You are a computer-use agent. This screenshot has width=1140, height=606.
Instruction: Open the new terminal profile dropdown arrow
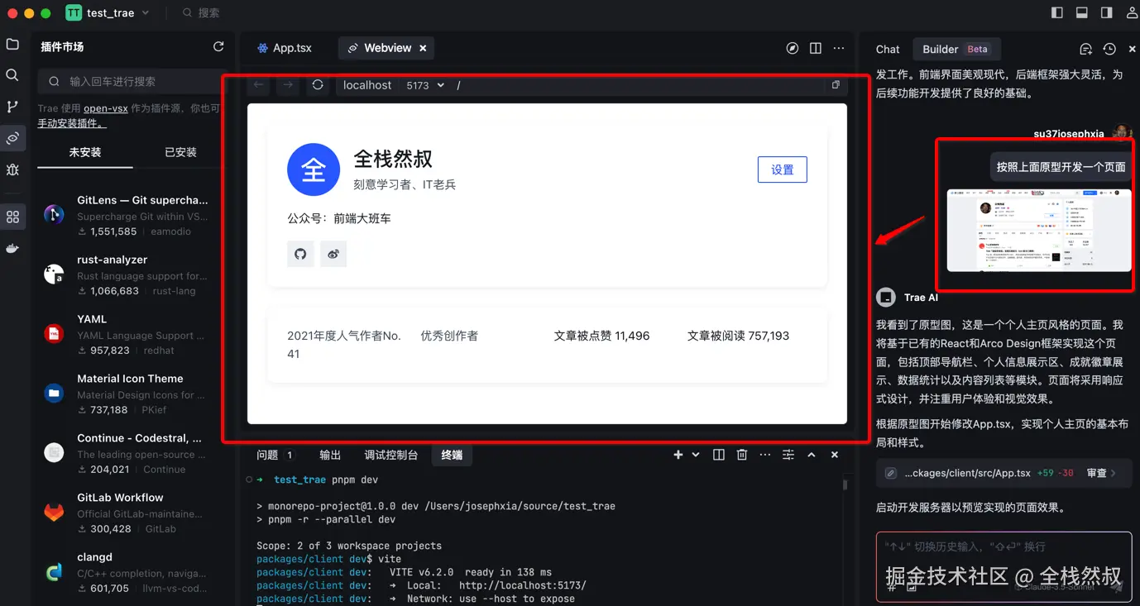(696, 455)
